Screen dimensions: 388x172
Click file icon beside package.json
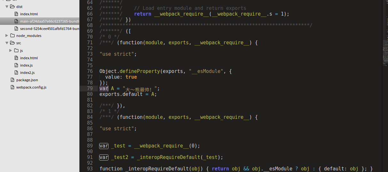(13, 80)
